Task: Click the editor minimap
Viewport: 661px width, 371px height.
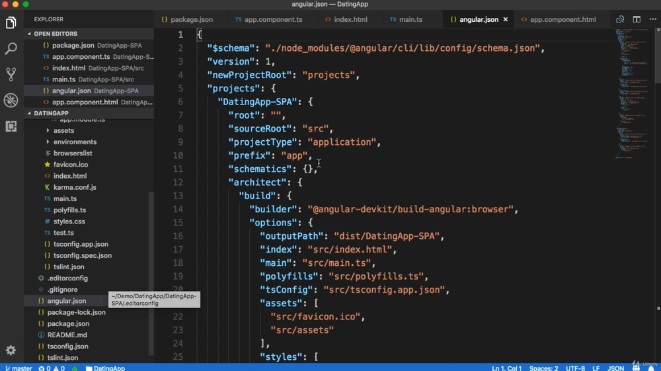Action: tap(634, 95)
